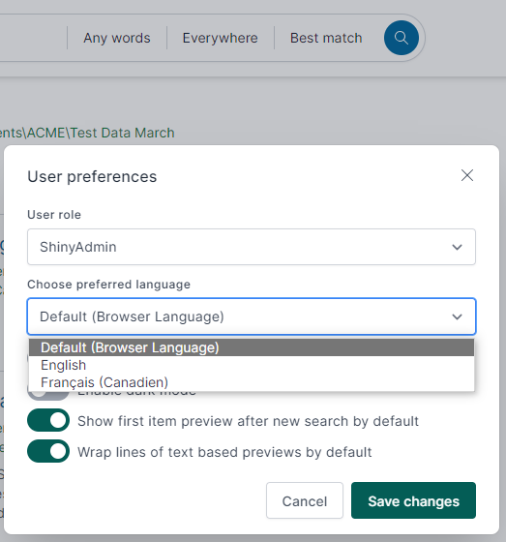Toggle Wrap lines of text previews switch
The image size is (506, 542).
(48, 451)
